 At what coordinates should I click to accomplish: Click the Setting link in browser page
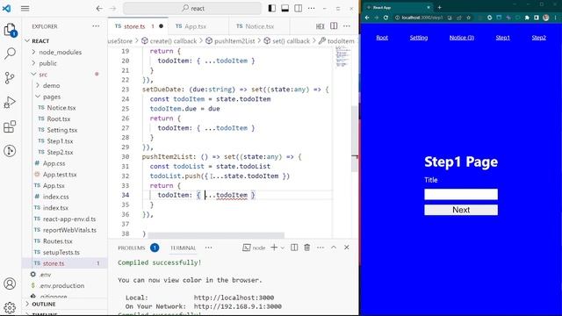419,38
